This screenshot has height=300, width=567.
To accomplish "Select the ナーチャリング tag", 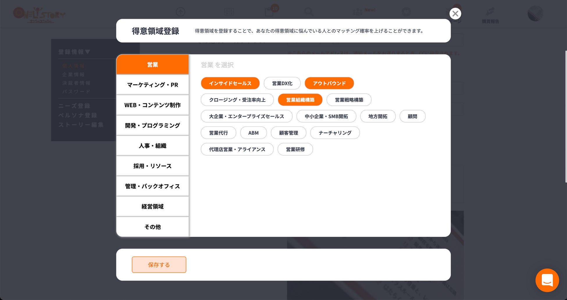I will tap(335, 133).
